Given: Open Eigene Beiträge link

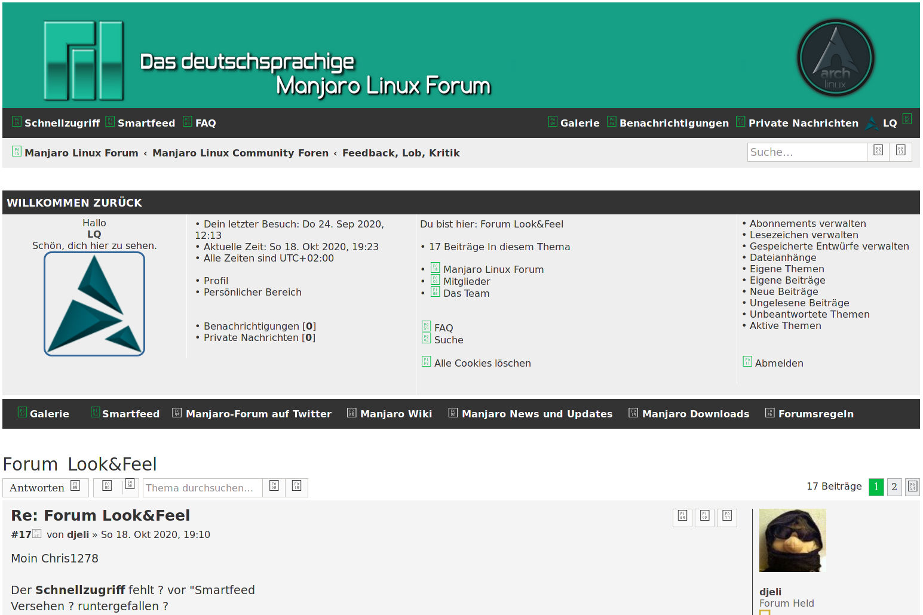Looking at the screenshot, I should click(x=787, y=280).
